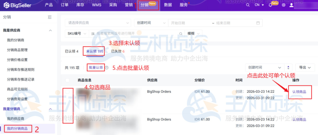This screenshot has width=318, height=135.
Task: Open 分销价格设置 in sidebar
Action: click(x=17, y=60)
